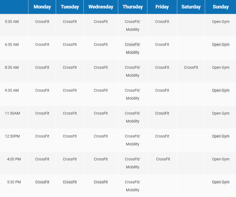Click the Thursday column header
The image size is (236, 197).
pos(133,7)
